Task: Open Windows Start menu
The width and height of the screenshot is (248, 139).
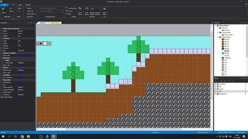Action: click(x=3, y=136)
